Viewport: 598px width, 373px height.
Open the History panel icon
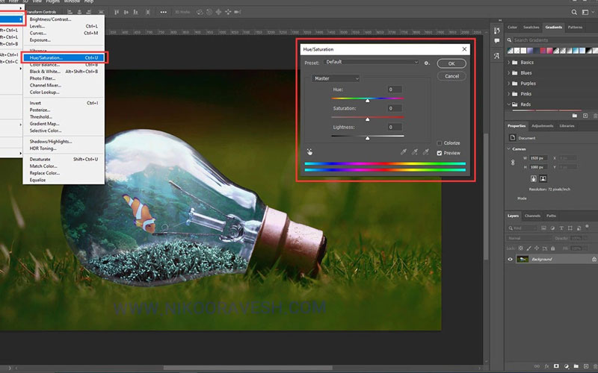point(496,31)
